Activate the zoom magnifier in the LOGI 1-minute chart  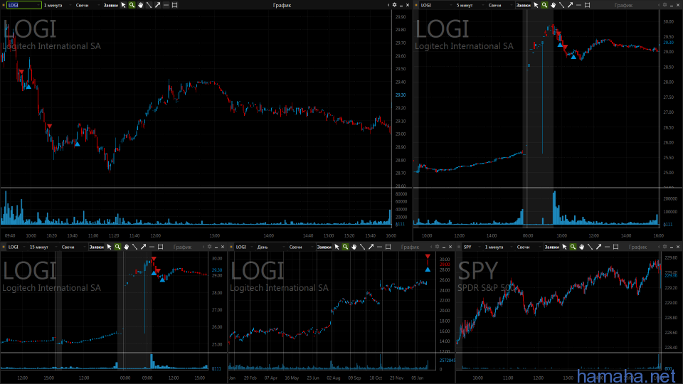coord(132,5)
